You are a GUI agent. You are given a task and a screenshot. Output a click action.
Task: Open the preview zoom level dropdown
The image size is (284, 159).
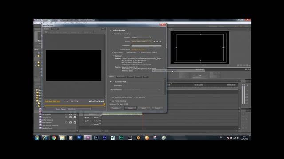(74, 102)
